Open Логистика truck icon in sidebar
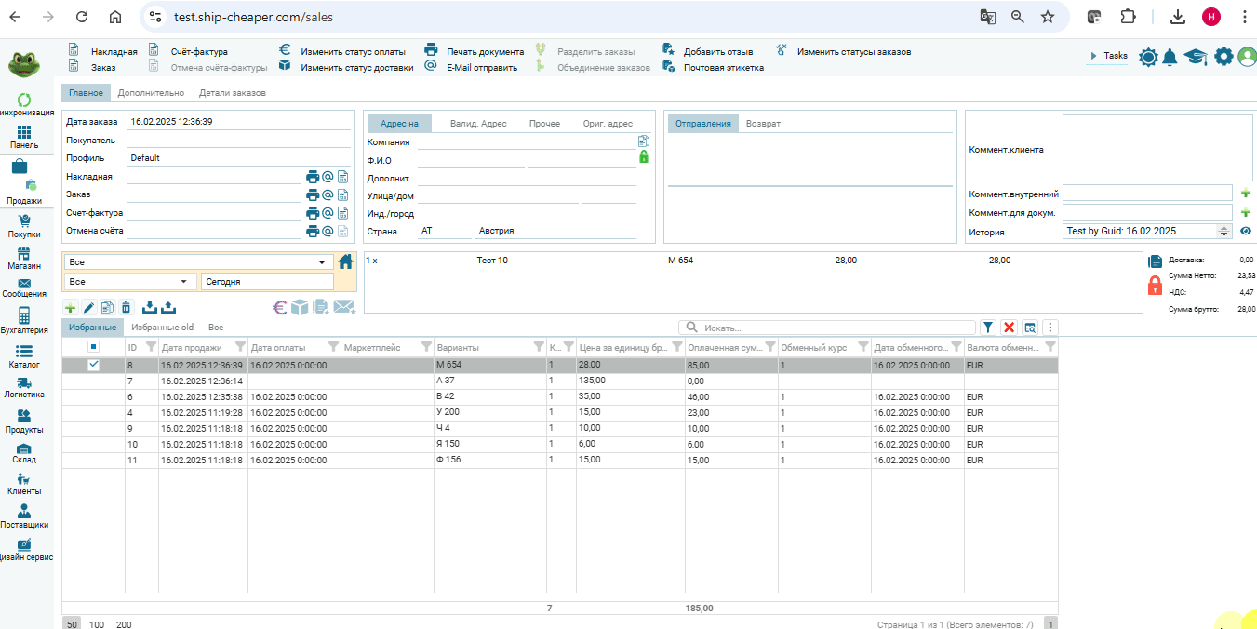The height and width of the screenshot is (629, 1257). pyautogui.click(x=24, y=384)
